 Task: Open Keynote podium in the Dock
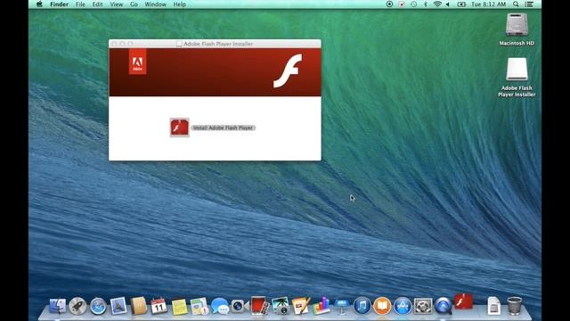tap(342, 306)
